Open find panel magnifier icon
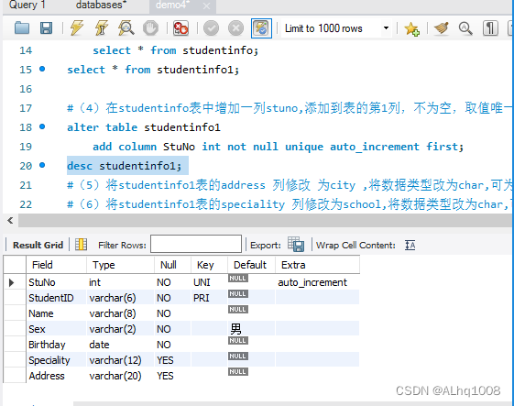This screenshot has width=514, height=406. click(x=465, y=28)
